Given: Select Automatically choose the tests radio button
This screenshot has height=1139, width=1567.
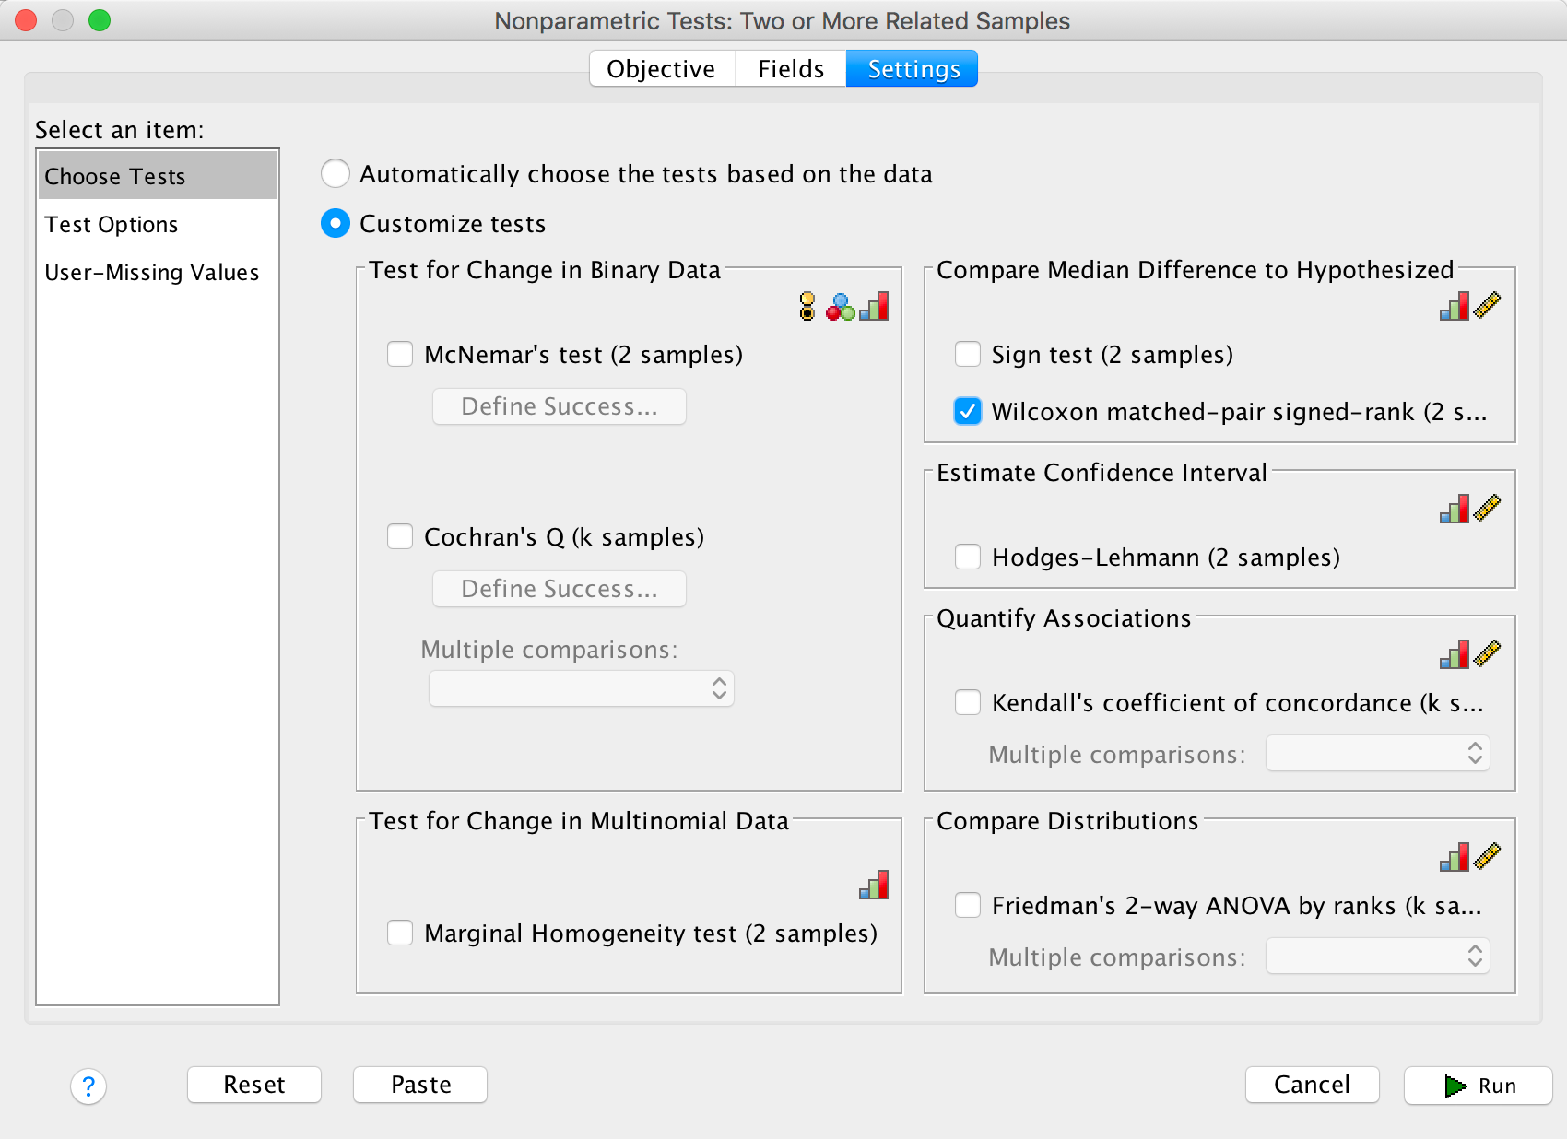Looking at the screenshot, I should (336, 173).
